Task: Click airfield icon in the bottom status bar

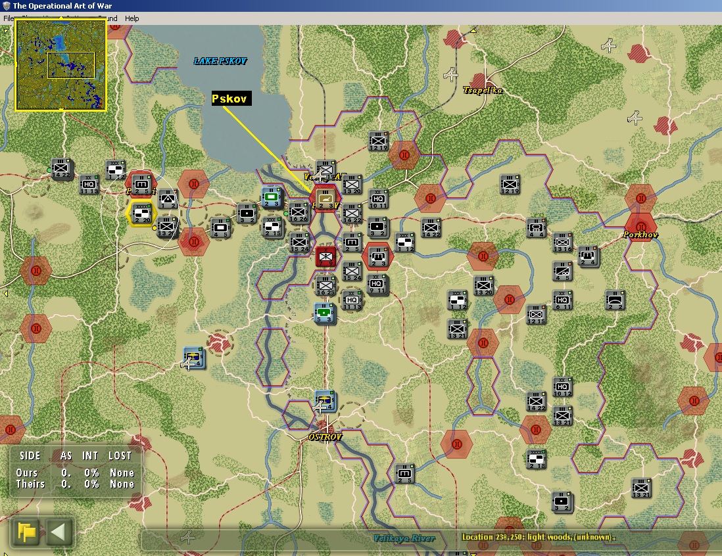Action: point(187,537)
